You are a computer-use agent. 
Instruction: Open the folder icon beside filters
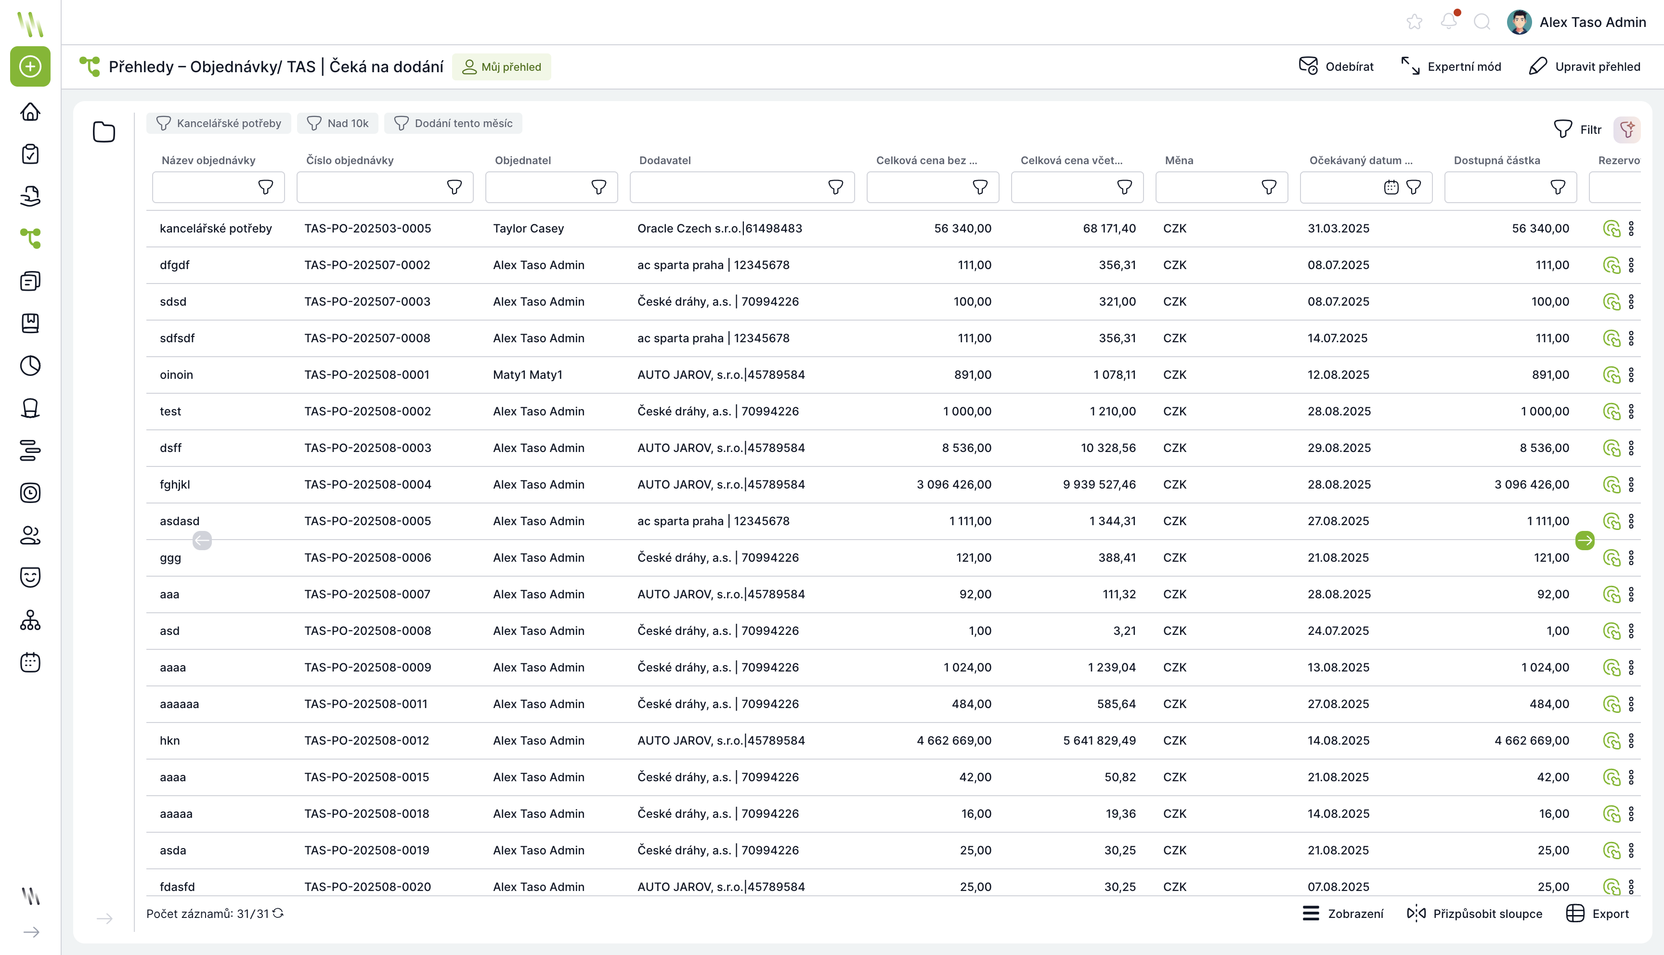(104, 132)
